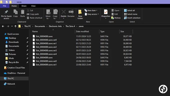This screenshot has height=96, width=170.
Task: Click Paste shortcut command
Action: pos(35,18)
